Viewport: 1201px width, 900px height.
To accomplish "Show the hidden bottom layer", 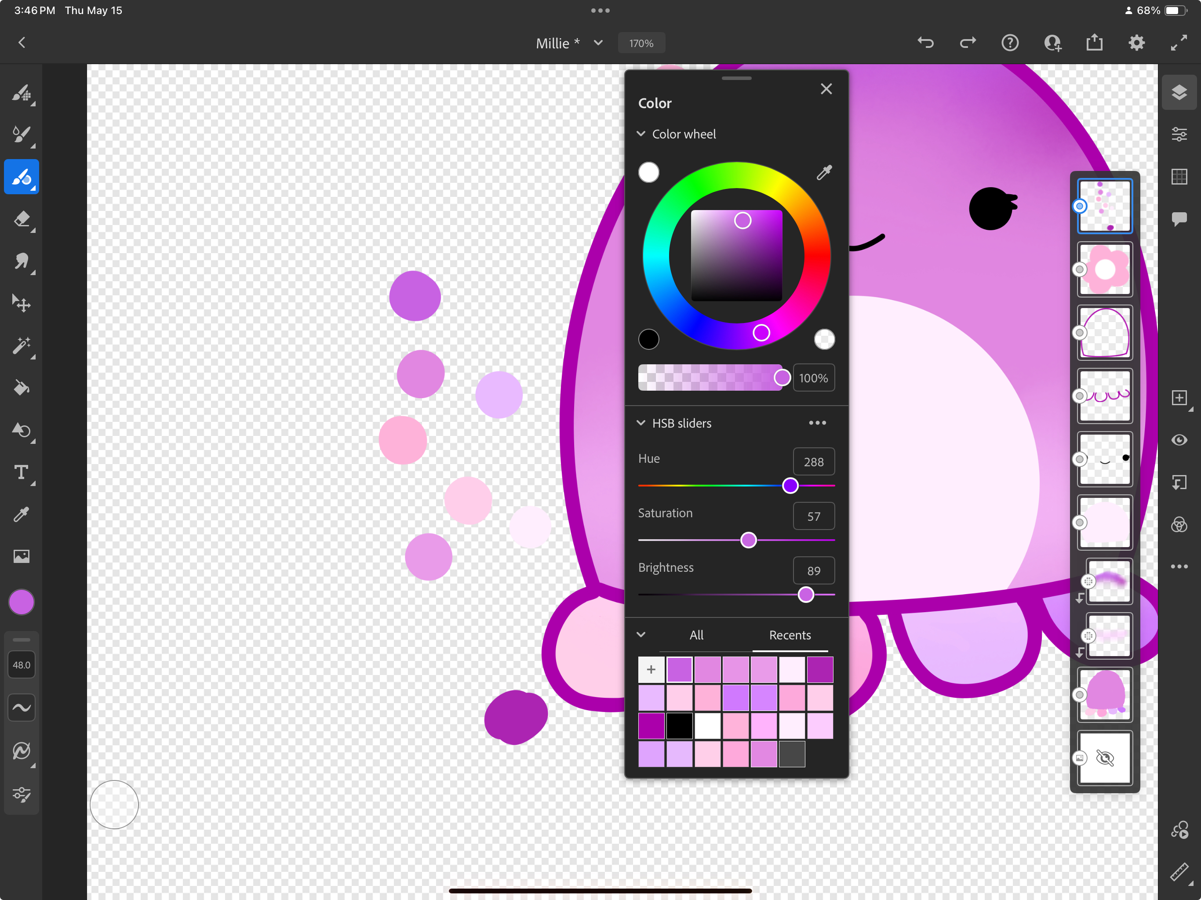I will tap(1104, 758).
